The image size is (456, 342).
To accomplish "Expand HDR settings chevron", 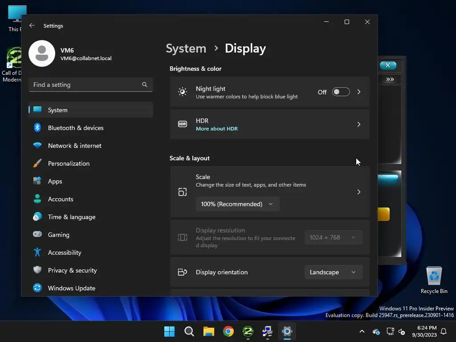I will [x=359, y=124].
